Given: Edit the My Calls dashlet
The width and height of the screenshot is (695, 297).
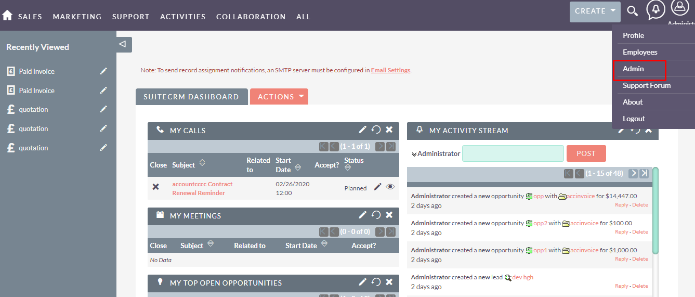Looking at the screenshot, I should coord(363,130).
